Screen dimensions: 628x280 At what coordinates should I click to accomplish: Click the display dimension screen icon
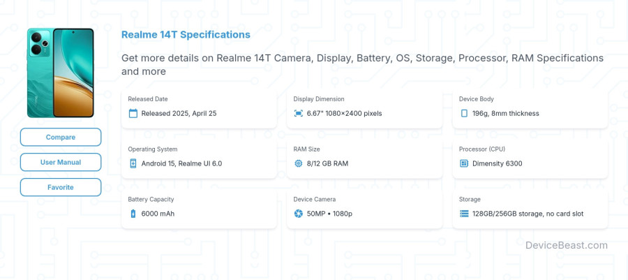[x=299, y=113]
